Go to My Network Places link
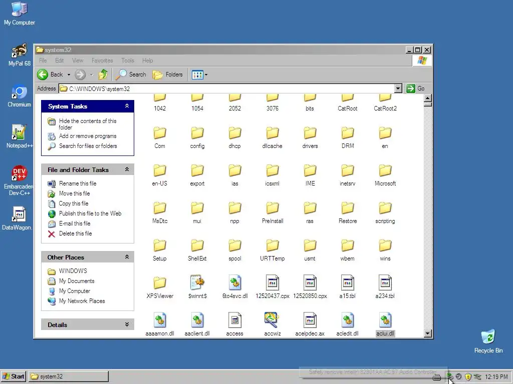The height and width of the screenshot is (384, 513). pos(82,301)
